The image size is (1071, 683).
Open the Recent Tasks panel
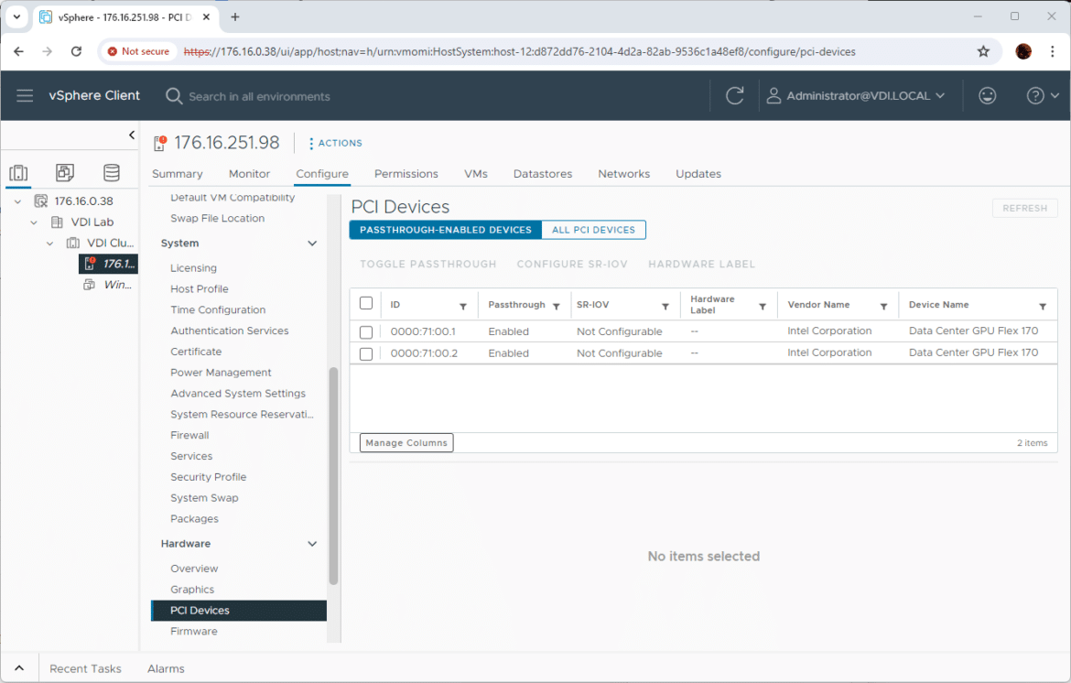[85, 668]
